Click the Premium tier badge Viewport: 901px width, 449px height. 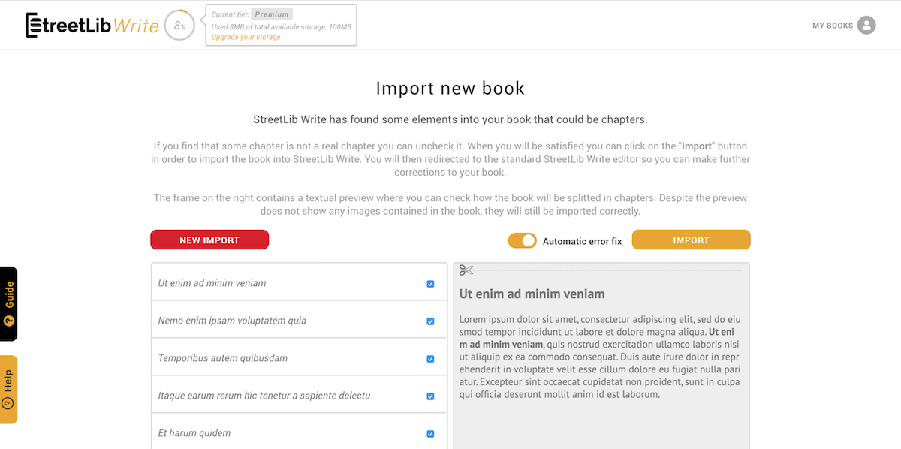tap(271, 14)
